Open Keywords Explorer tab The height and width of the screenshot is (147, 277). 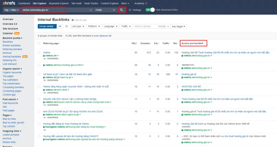click(x=59, y=3)
